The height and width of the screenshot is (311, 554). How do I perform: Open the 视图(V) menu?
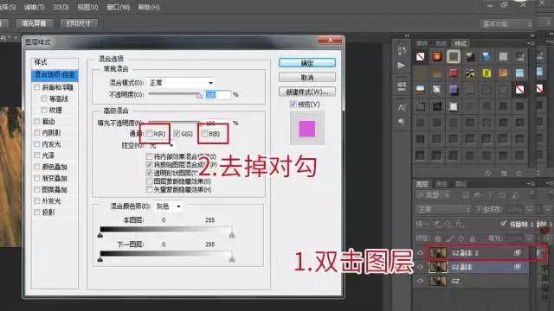click(x=87, y=7)
